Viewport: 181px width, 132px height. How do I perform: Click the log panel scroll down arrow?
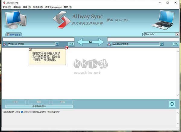coord(178,123)
